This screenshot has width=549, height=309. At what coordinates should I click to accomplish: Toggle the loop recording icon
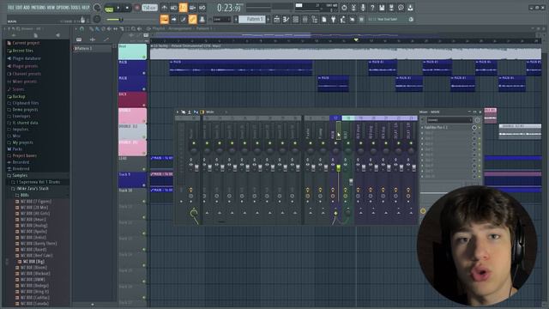coord(202,8)
